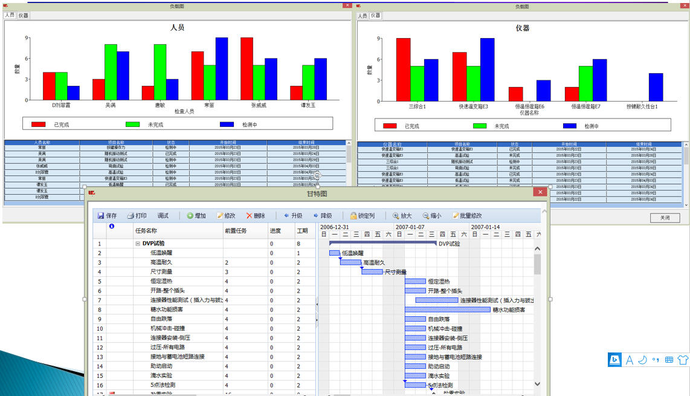Click the 关闭 button in right window
This screenshot has width=690, height=396.
(665, 218)
